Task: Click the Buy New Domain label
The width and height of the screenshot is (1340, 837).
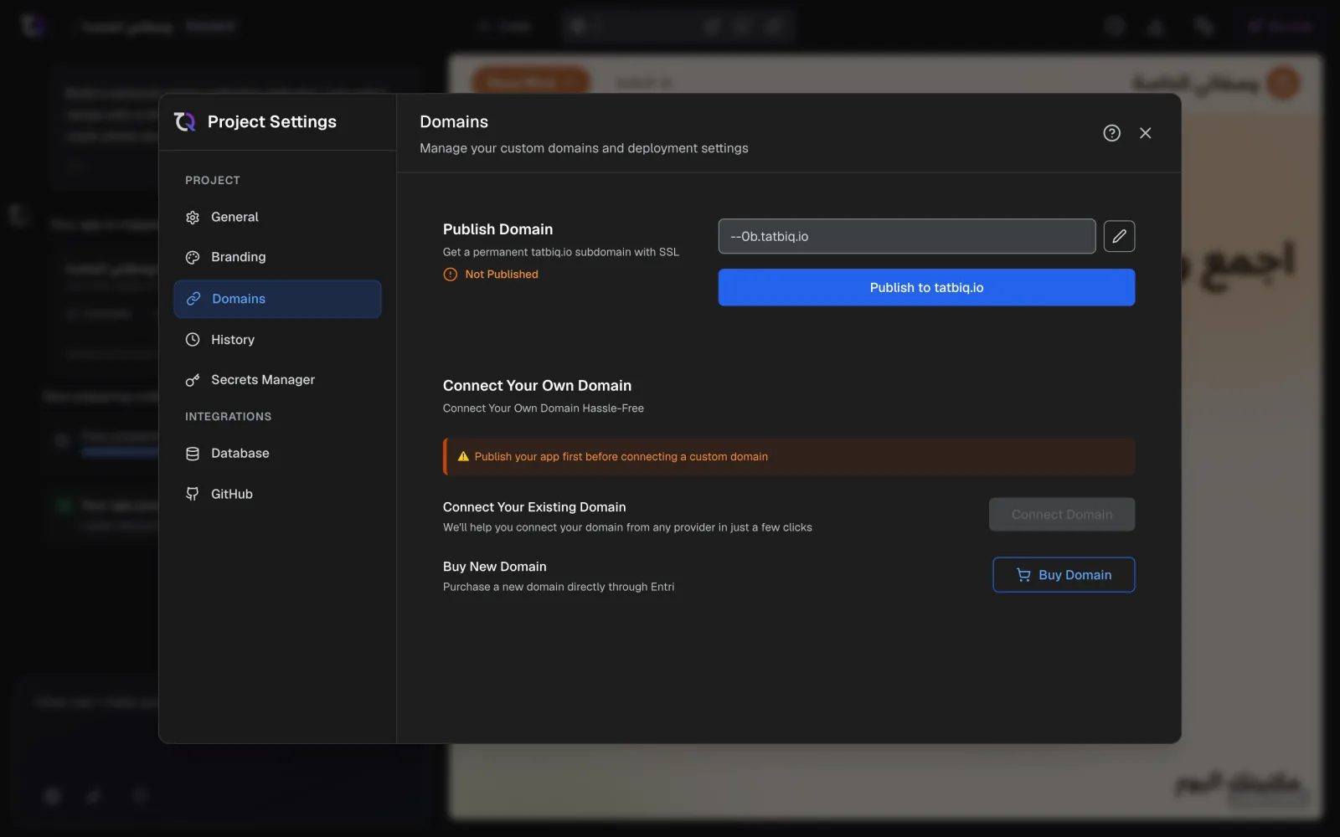Action: coord(494,567)
